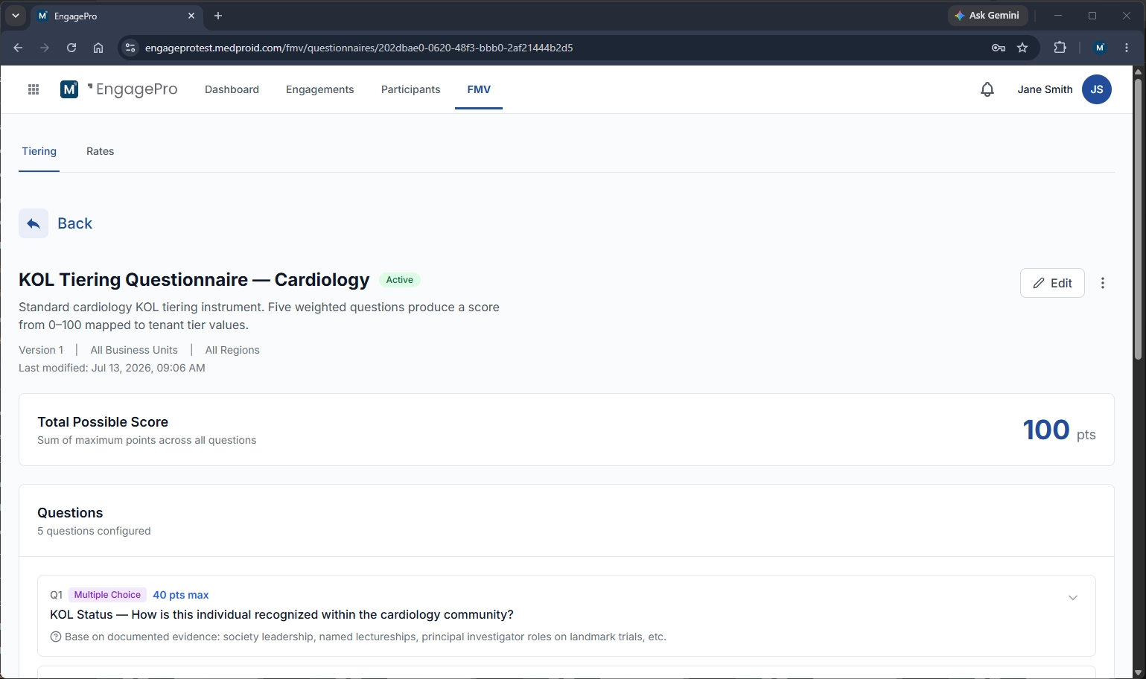The width and height of the screenshot is (1146, 679).
Task: Click the browser address bar URL
Action: pos(359,48)
